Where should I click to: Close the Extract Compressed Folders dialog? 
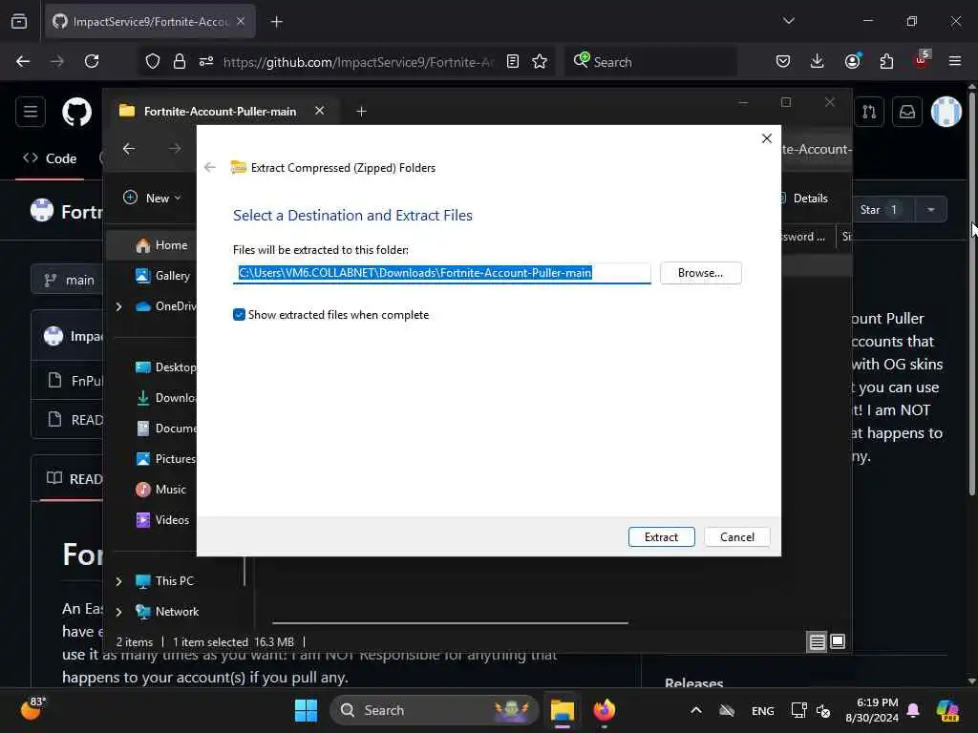click(x=767, y=138)
